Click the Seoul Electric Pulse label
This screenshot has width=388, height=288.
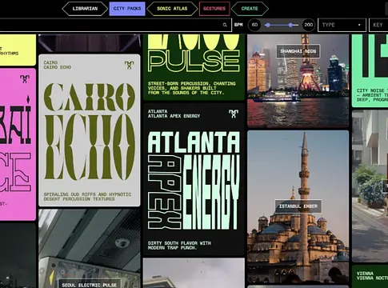(x=90, y=285)
